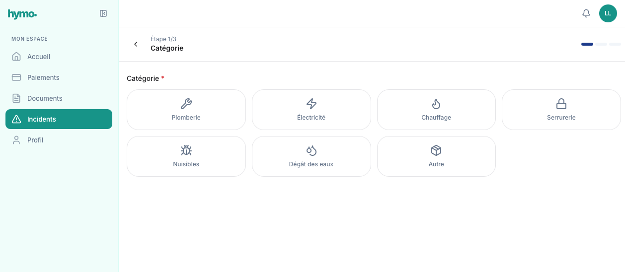
Task: Click the Serrurerie category label
Action: point(561,118)
